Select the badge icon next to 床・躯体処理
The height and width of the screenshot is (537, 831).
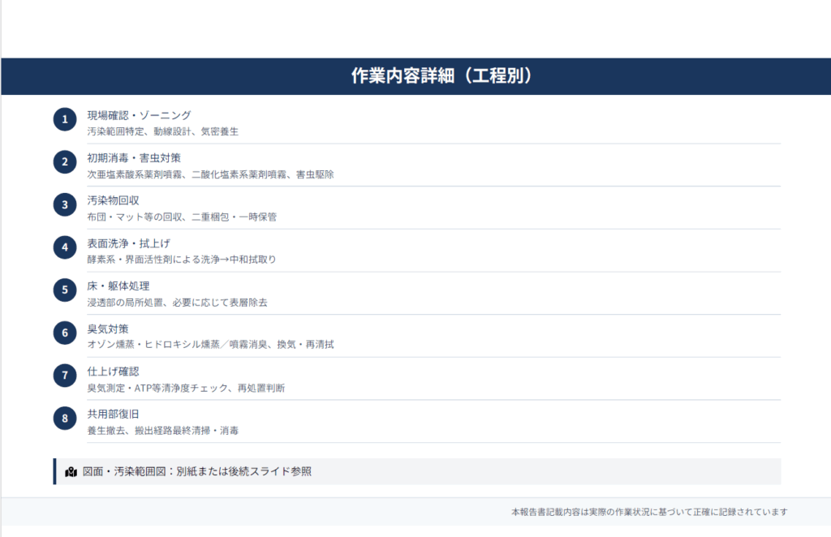(64, 290)
